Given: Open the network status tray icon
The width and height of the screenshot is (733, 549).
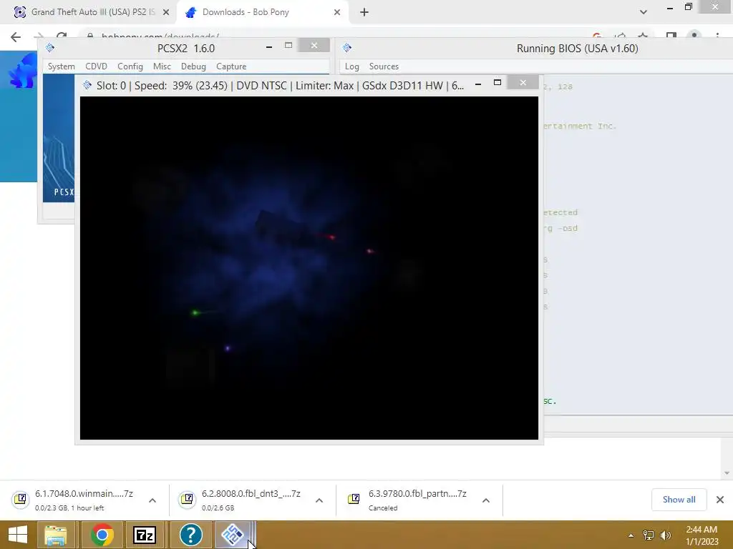Looking at the screenshot, I should (x=649, y=535).
